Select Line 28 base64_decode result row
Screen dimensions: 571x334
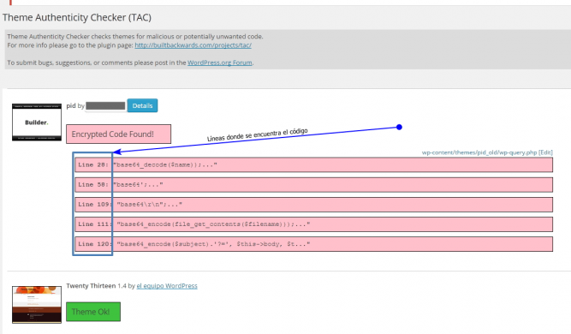pos(313,164)
